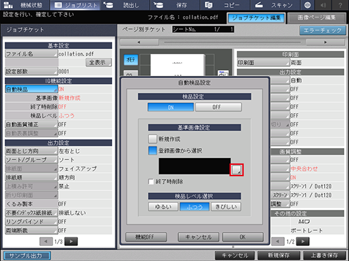349x261 pixels.
Task: Open the 自動画質補正 setting
Action: [x=31, y=124]
